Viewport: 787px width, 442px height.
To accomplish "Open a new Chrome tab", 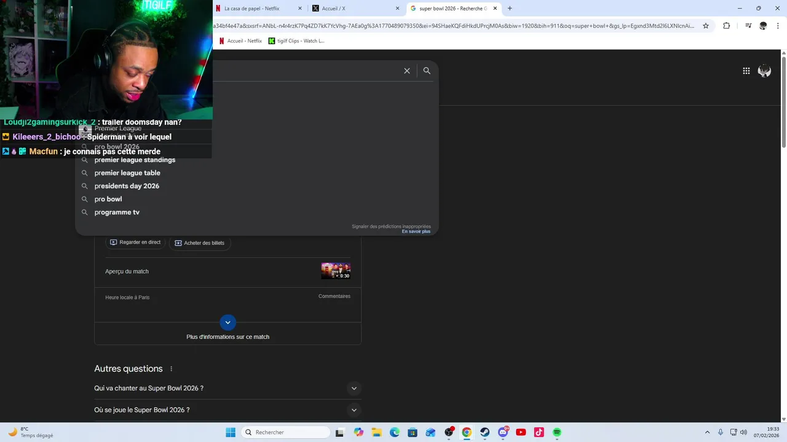I will coord(510,9).
